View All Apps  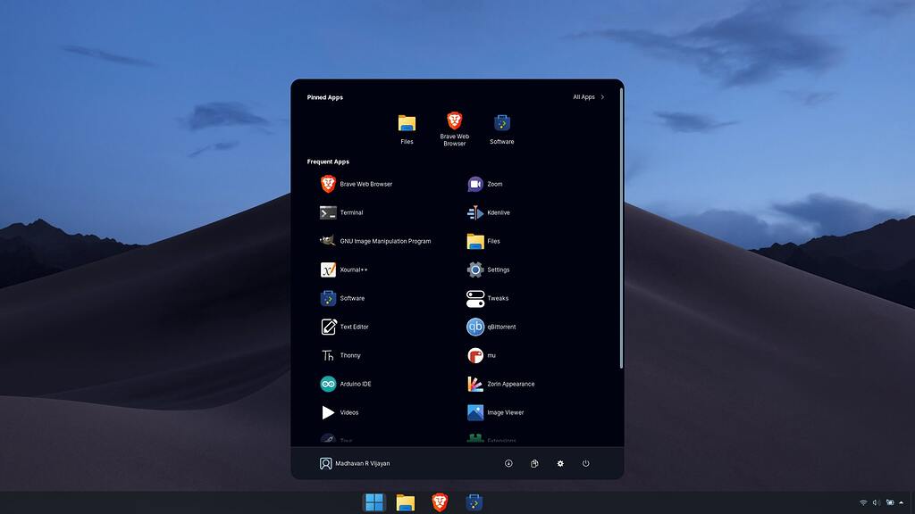(x=587, y=96)
